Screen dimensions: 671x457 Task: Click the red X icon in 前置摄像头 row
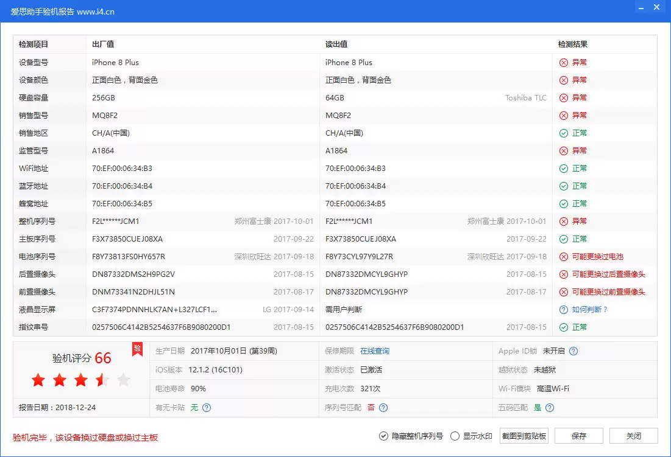(564, 292)
